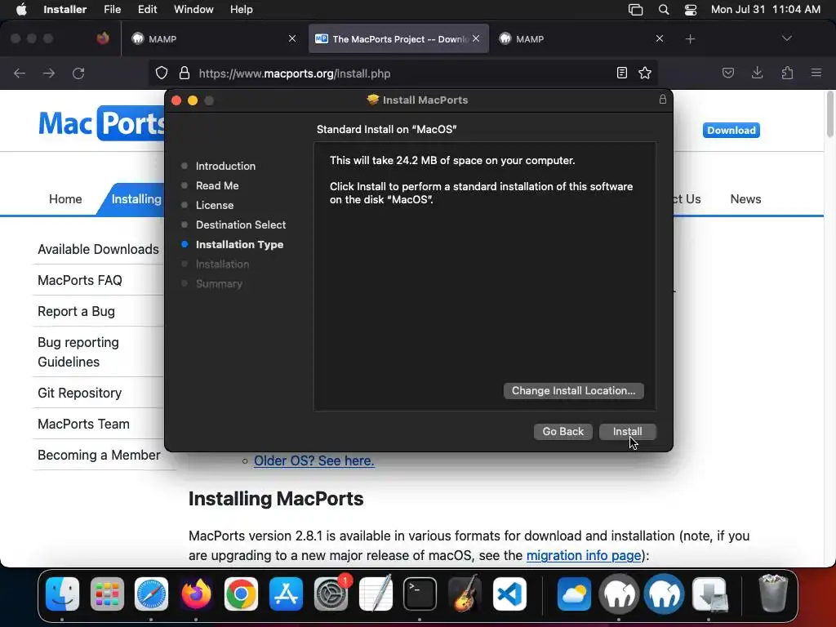
Task: Click the Stage Manager menu bar icon
Action: 635,10
